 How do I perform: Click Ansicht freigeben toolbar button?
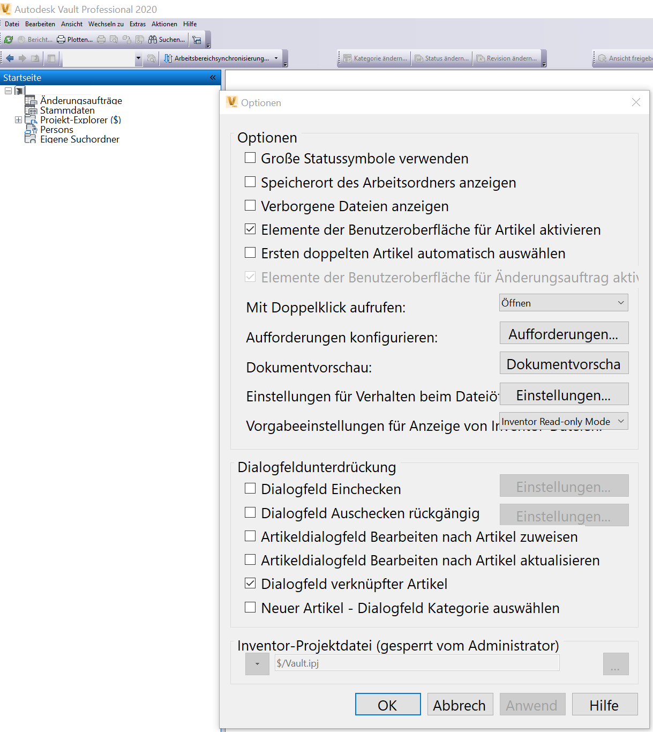(x=625, y=58)
